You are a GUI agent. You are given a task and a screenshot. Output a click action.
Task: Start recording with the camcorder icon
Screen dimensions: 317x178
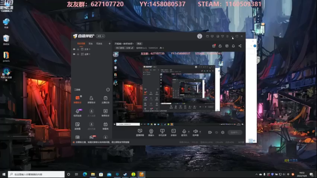pyautogui.click(x=210, y=133)
